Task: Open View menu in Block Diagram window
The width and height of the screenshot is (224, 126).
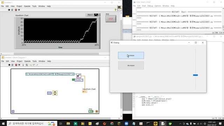Action: click(13, 61)
